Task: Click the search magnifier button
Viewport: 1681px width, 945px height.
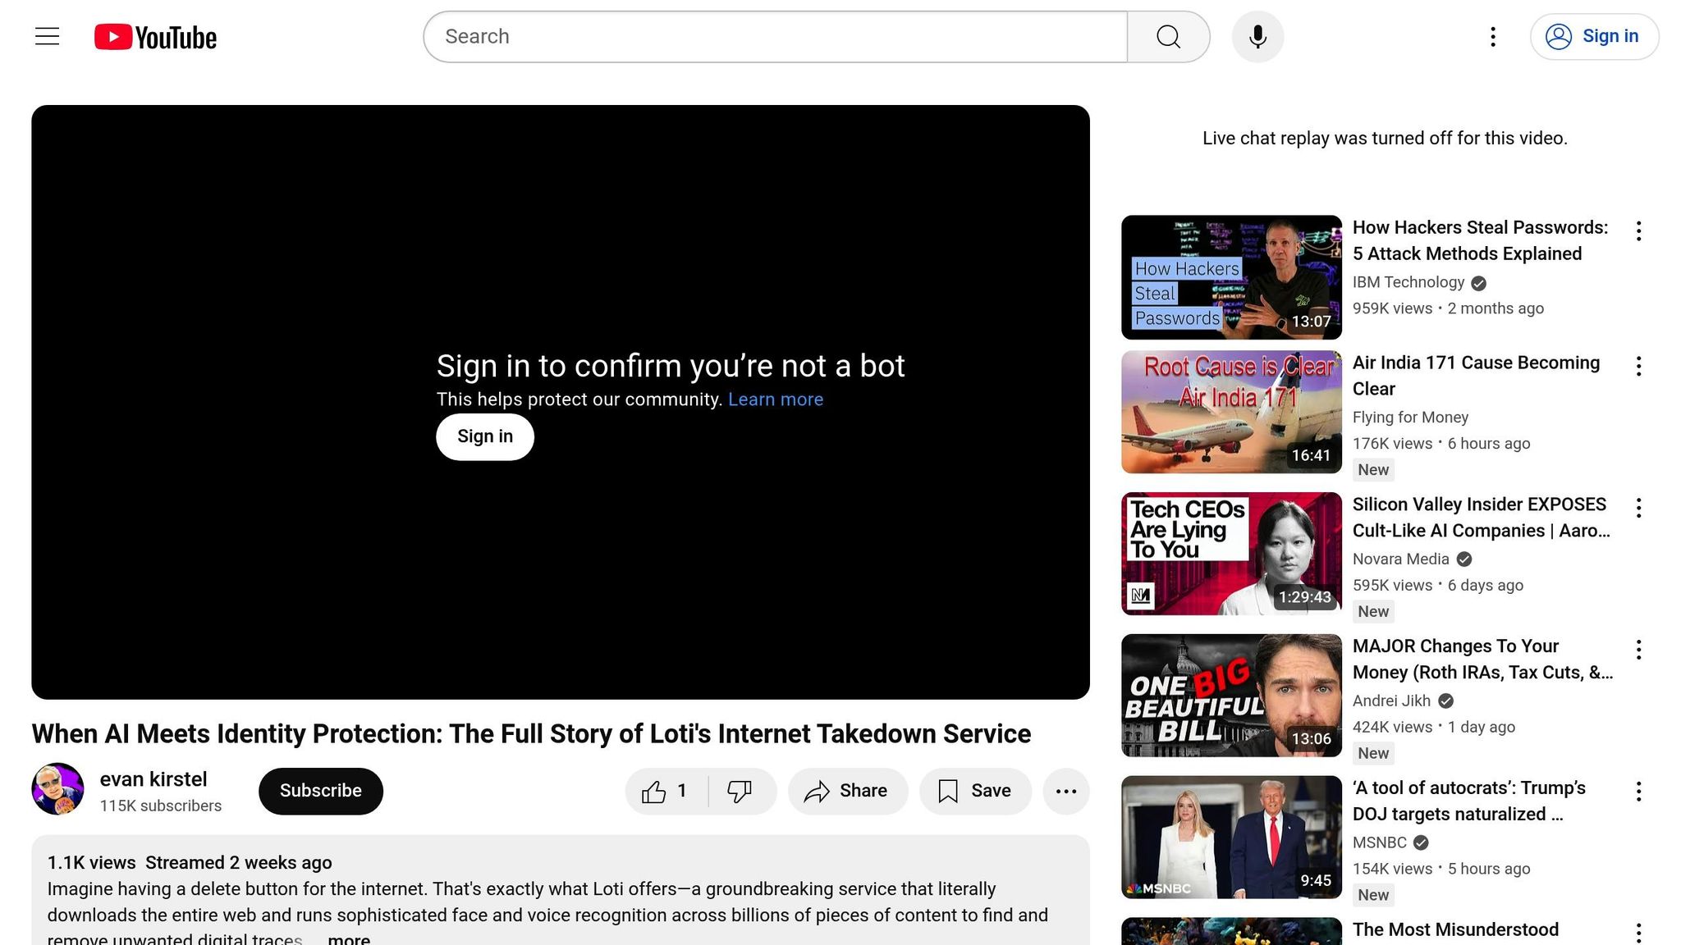Action: (1168, 37)
